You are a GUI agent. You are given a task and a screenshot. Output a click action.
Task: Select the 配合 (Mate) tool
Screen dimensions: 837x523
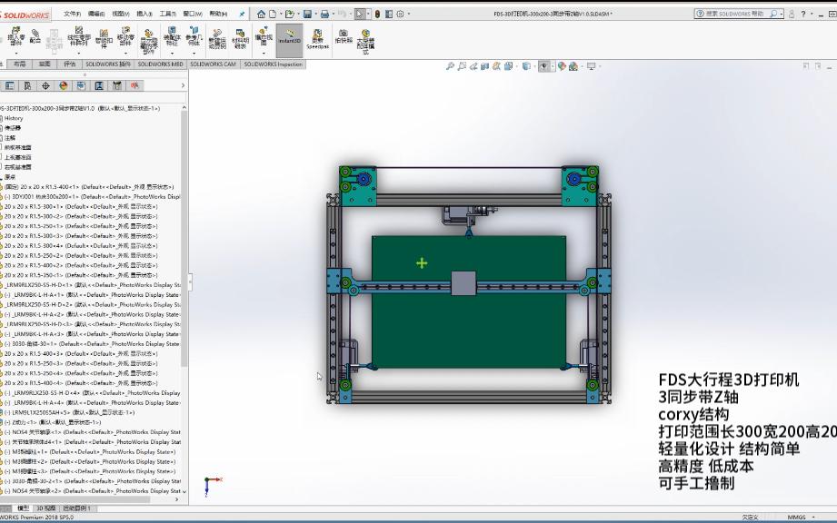35,36
